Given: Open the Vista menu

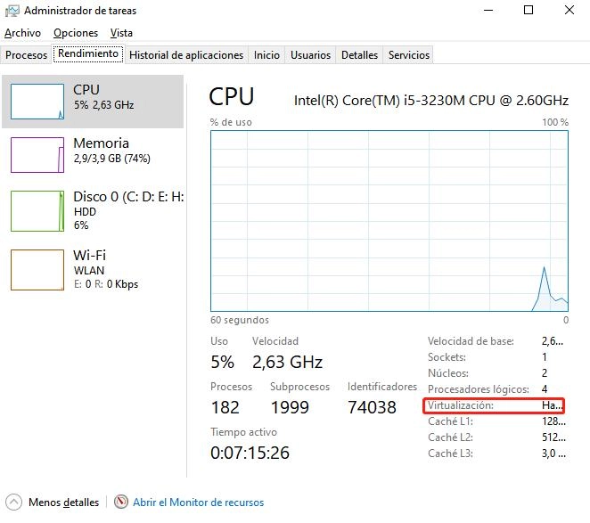Looking at the screenshot, I should [121, 33].
